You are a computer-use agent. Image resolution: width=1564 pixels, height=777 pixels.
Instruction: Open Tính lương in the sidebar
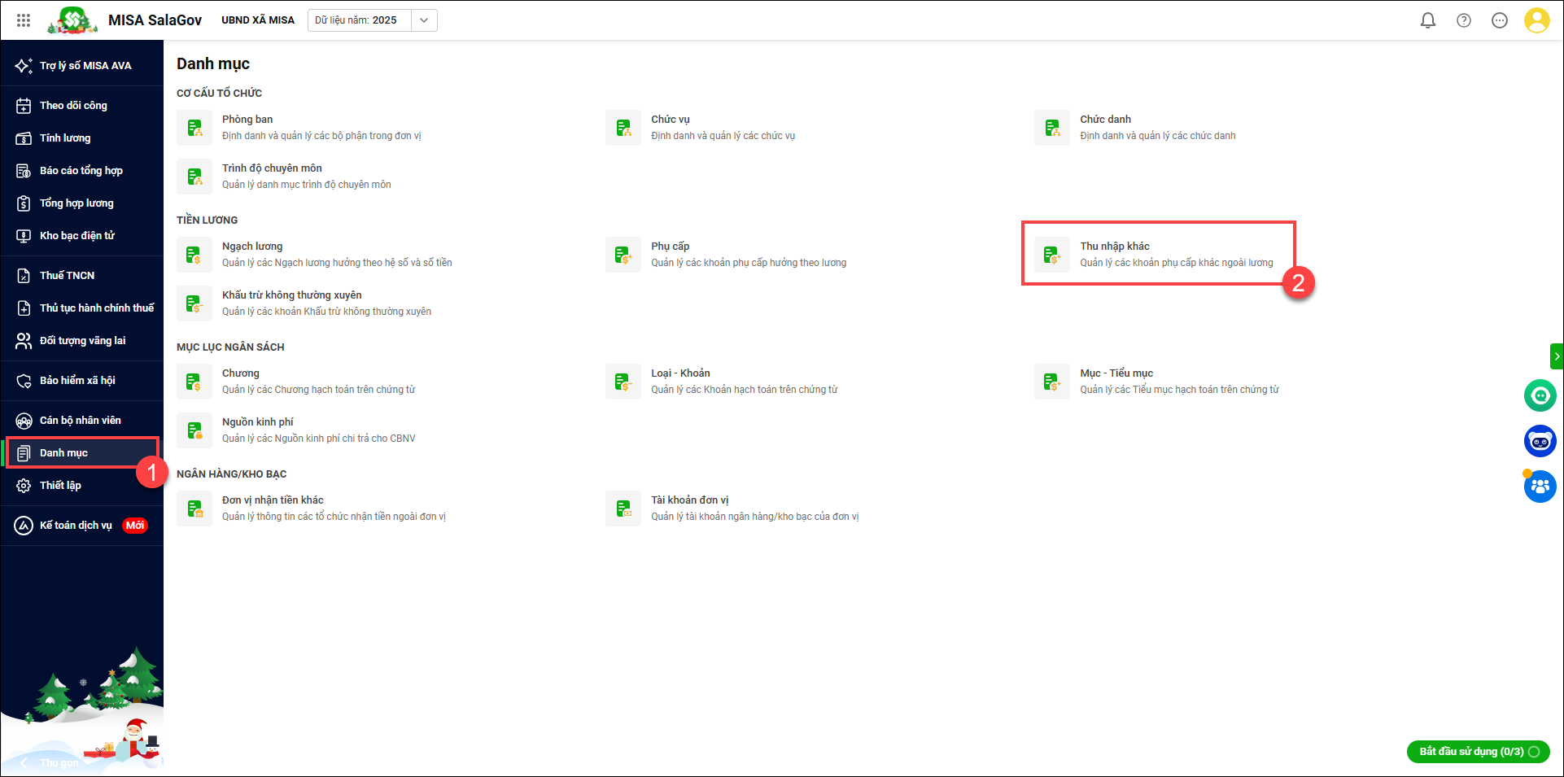pyautogui.click(x=65, y=138)
